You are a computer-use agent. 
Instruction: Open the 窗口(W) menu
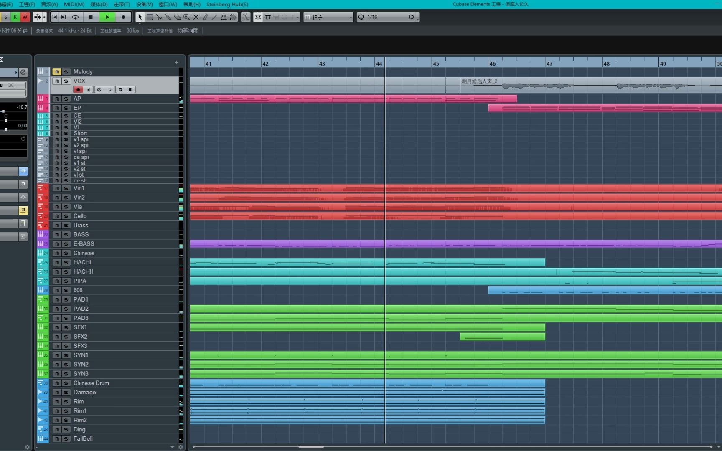[168, 4]
